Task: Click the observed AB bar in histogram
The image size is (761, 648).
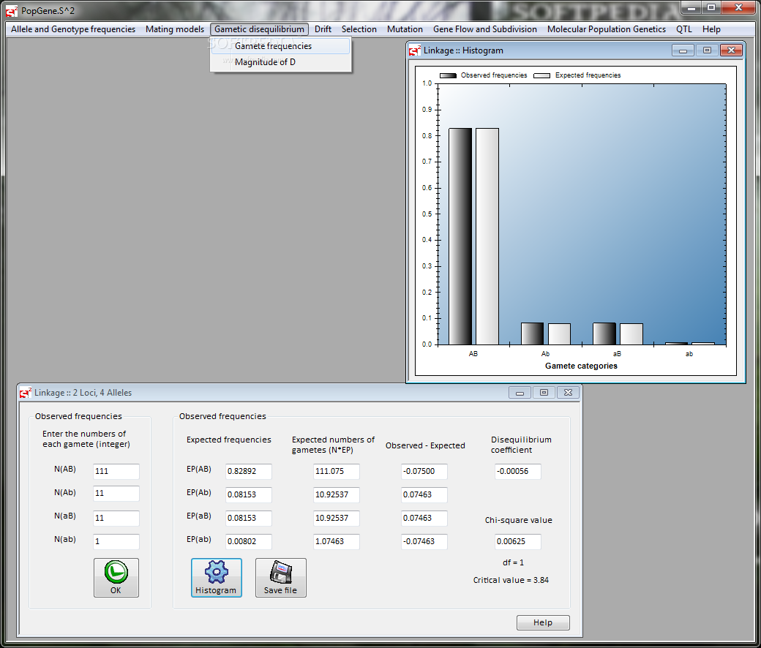Action: click(x=460, y=236)
